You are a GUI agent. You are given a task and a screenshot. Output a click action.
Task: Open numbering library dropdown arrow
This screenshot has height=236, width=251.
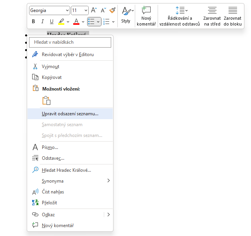coord(113,22)
